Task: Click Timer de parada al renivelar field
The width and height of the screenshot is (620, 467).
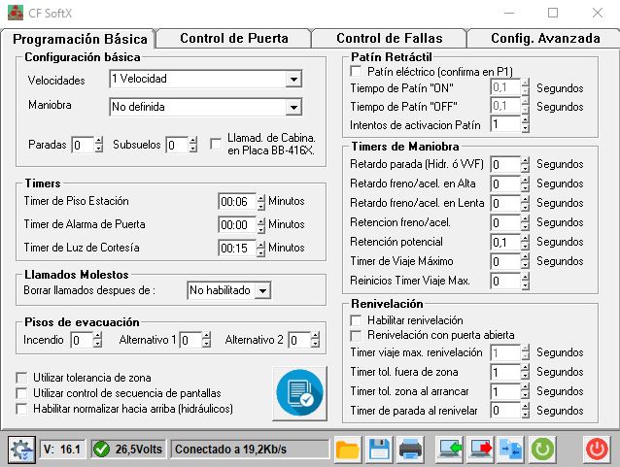Action: tap(505, 411)
